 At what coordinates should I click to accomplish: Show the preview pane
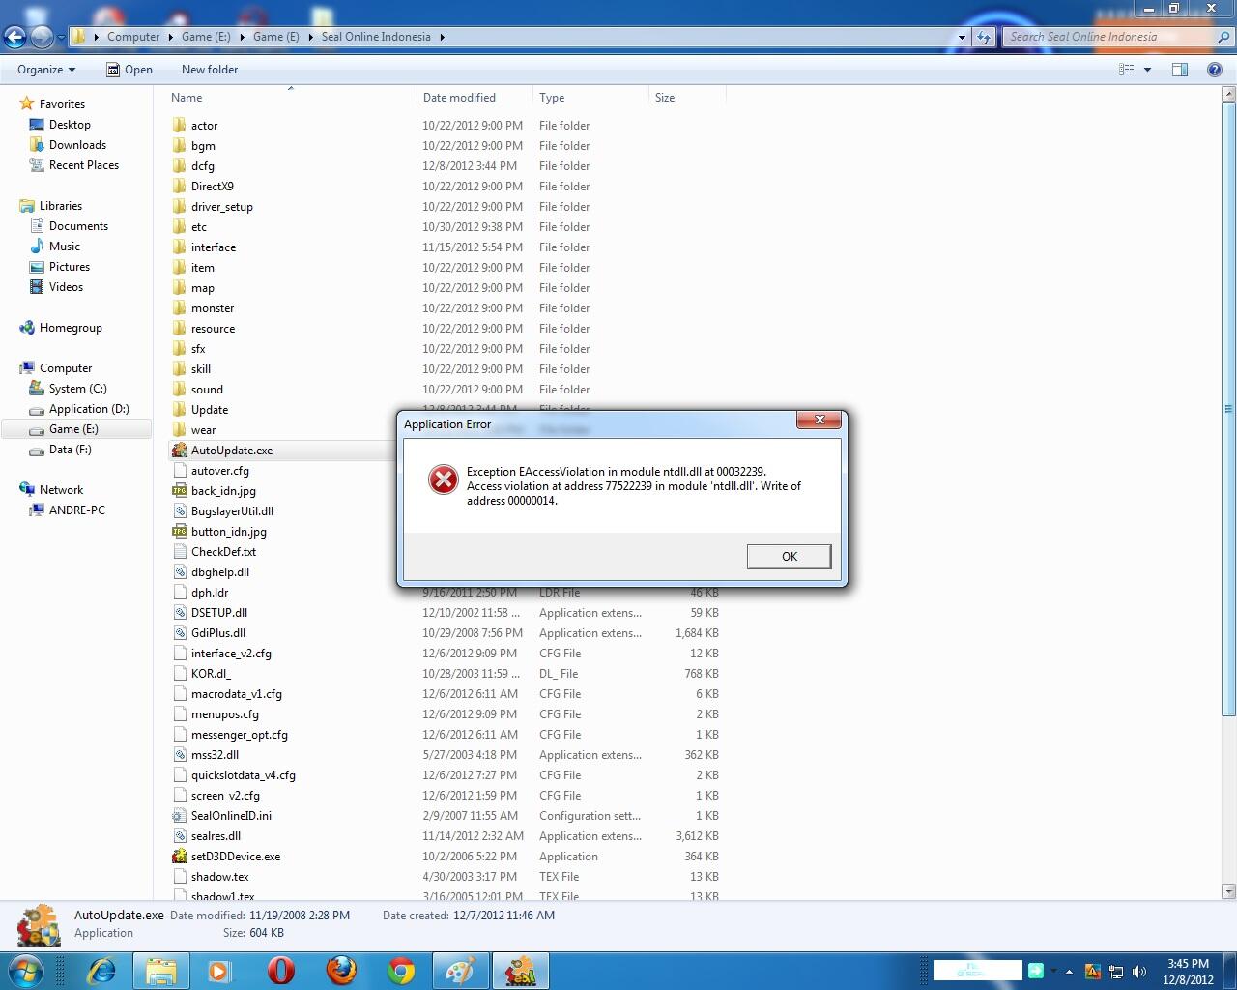pyautogui.click(x=1180, y=70)
